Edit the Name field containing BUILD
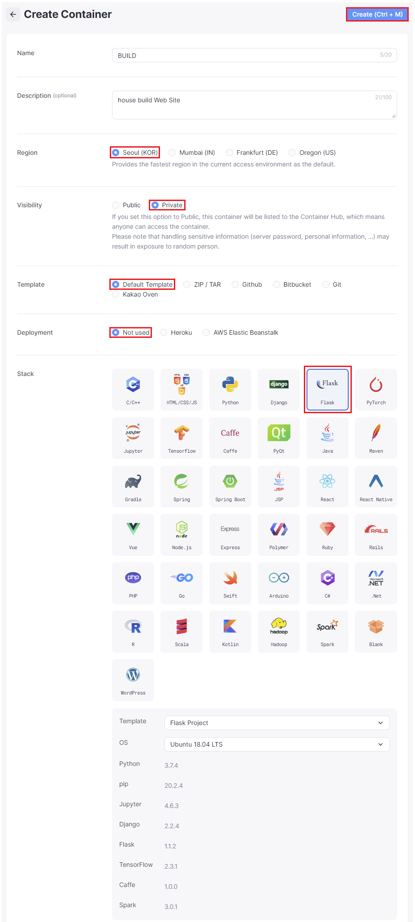Image resolution: width=415 pixels, height=922 pixels. pyautogui.click(x=255, y=55)
